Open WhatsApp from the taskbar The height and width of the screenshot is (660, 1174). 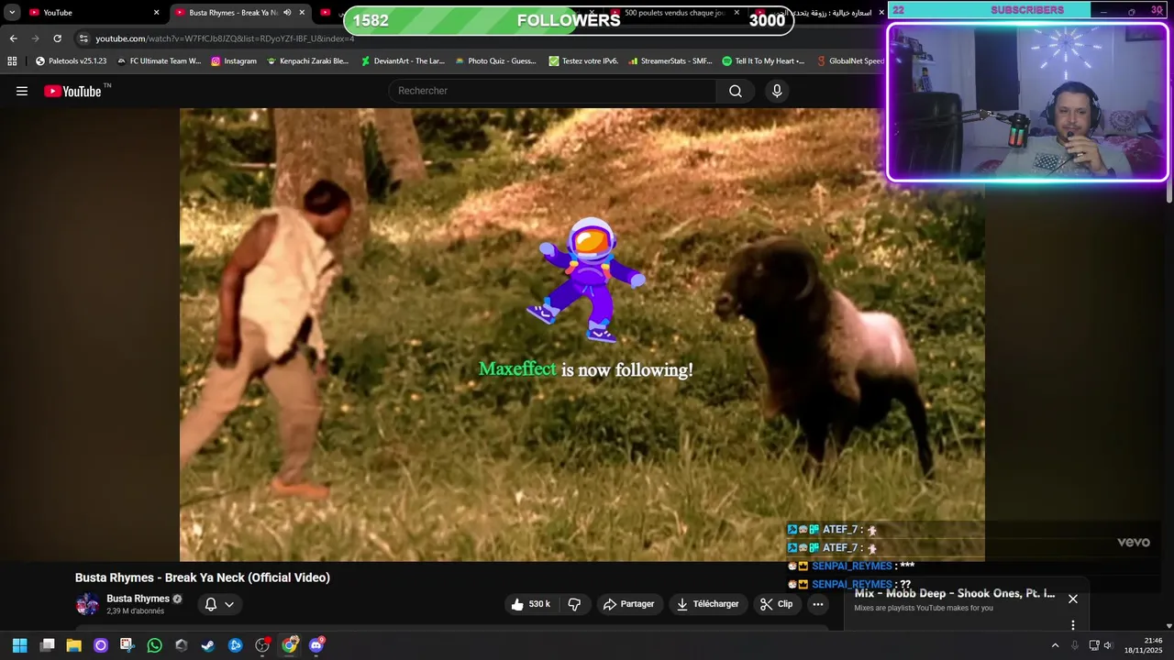pos(154,645)
